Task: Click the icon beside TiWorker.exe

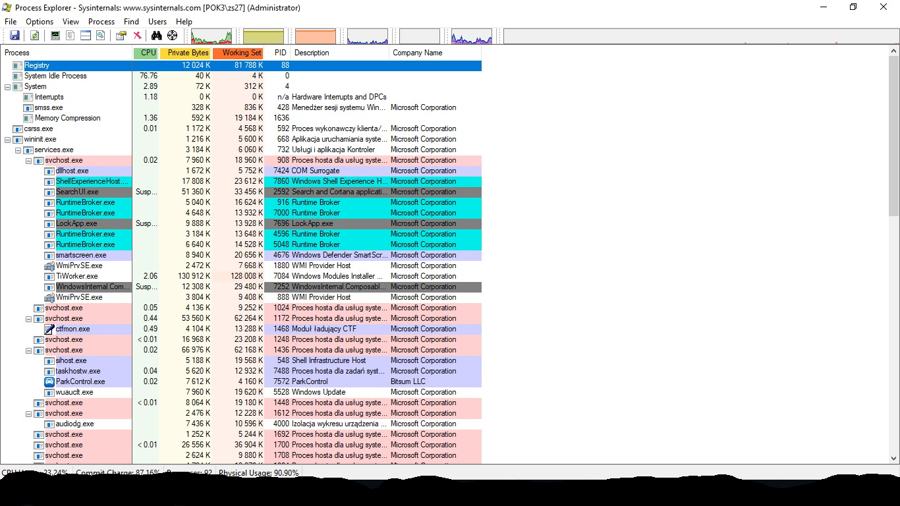Action: (49, 276)
